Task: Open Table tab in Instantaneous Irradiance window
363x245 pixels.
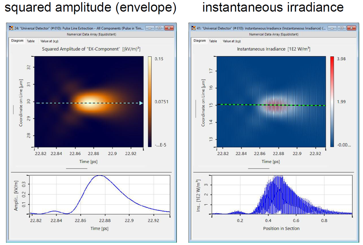Action: [213, 41]
